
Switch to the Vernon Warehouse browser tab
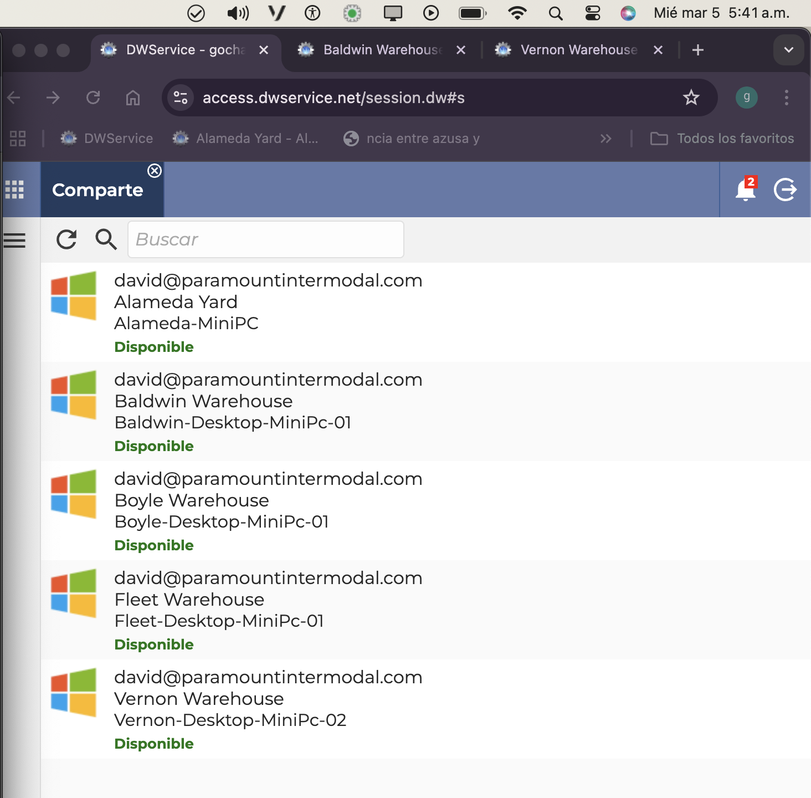[579, 50]
